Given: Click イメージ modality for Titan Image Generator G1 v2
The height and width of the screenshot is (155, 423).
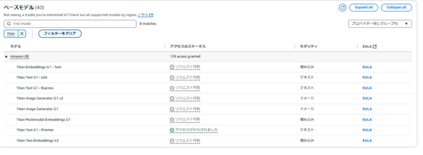Looking at the screenshot, I should coord(307,99).
